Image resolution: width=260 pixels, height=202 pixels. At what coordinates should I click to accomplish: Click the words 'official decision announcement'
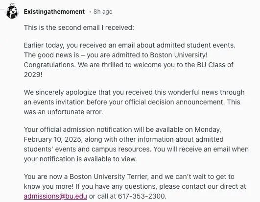tap(175, 102)
